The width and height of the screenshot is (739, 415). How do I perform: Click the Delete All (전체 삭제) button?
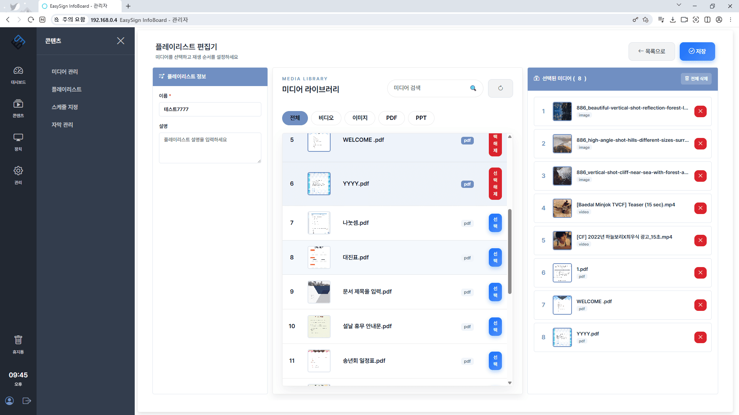tap(696, 78)
